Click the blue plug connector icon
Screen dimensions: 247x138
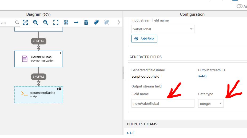96,22
